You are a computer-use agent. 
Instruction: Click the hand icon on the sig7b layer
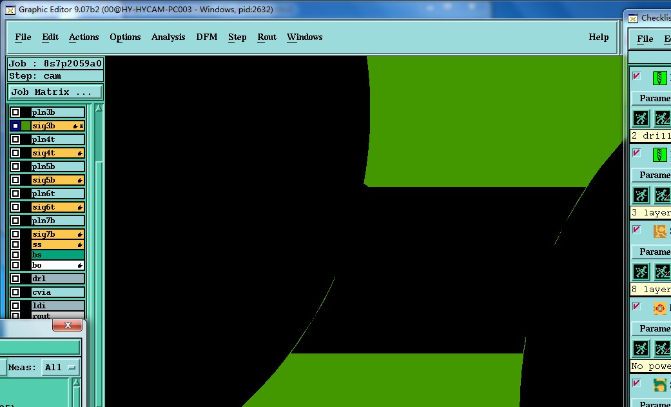80,235
